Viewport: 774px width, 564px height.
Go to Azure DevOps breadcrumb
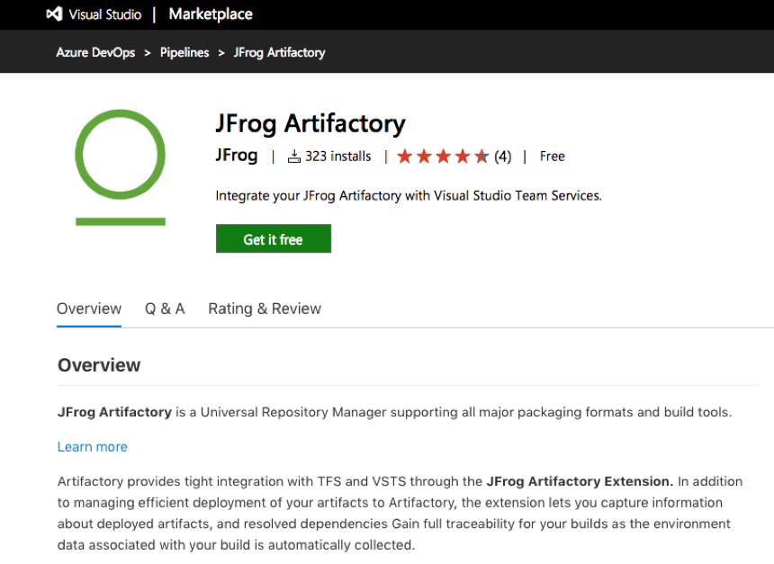point(95,52)
